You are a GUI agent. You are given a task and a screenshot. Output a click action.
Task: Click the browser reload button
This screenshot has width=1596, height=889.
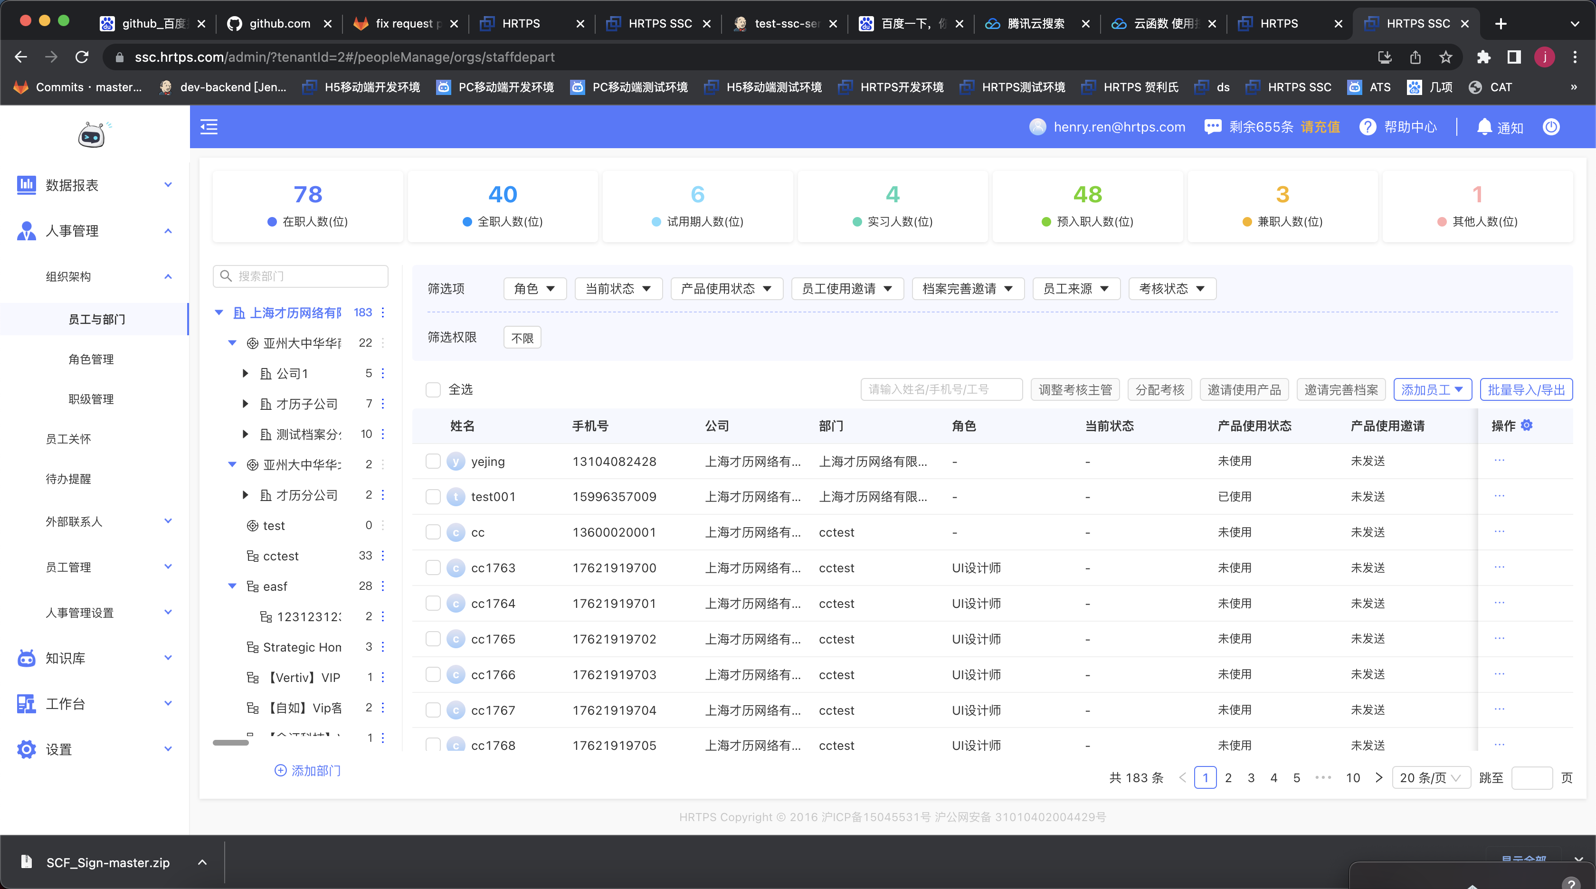pos(82,57)
